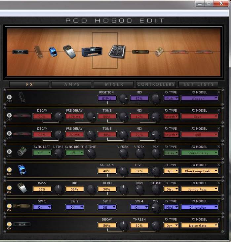231x242 pixels.
Task: Click the Drive knob on Jumbo Fuzz
Action: tap(139, 190)
